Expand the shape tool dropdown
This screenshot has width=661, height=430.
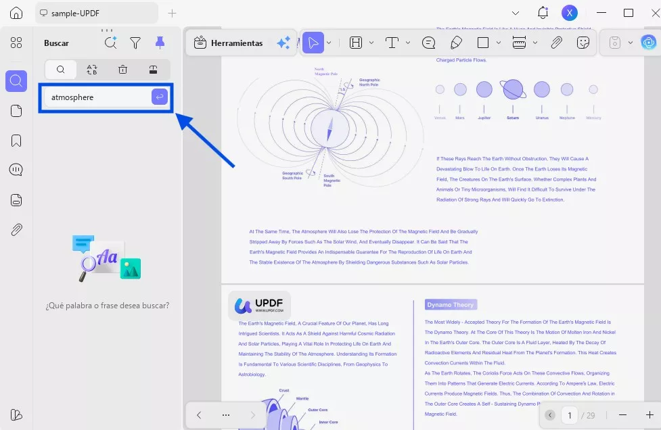click(x=499, y=43)
